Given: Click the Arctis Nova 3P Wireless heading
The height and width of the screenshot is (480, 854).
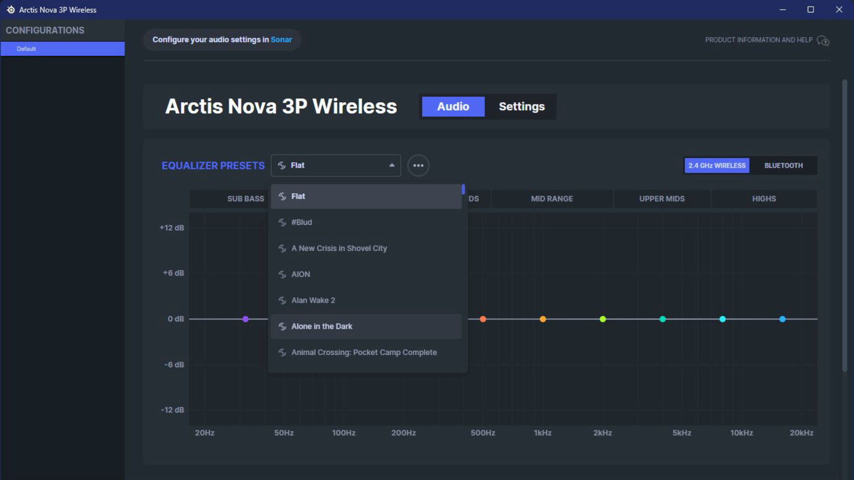Looking at the screenshot, I should click(x=281, y=107).
